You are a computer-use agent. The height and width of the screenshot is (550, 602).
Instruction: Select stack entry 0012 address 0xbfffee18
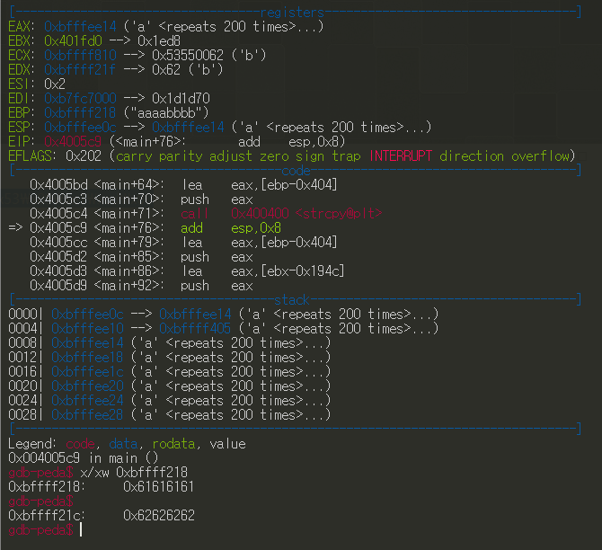[87, 357]
